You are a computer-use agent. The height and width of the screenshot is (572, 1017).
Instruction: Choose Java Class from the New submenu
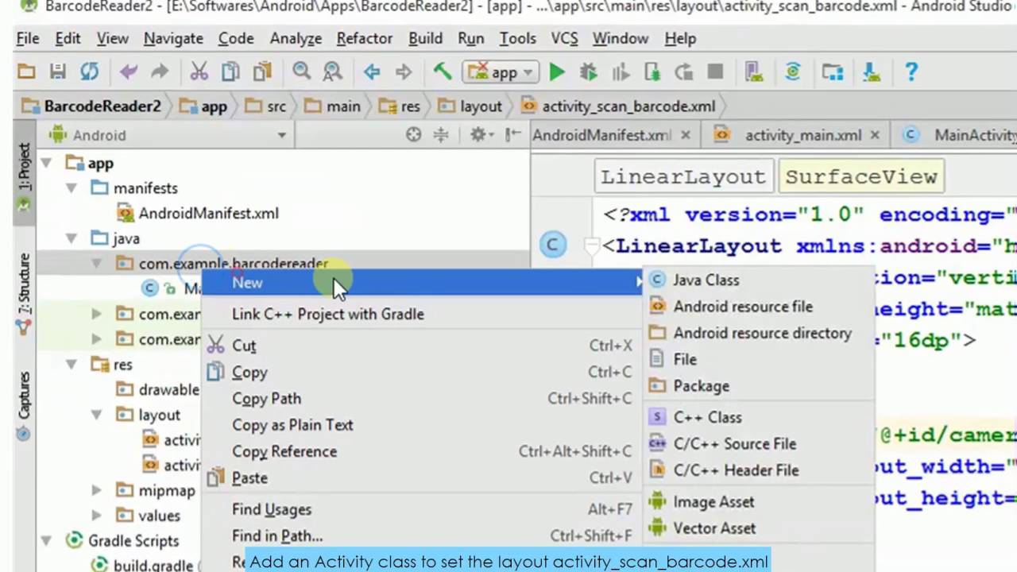pyautogui.click(x=759, y=280)
